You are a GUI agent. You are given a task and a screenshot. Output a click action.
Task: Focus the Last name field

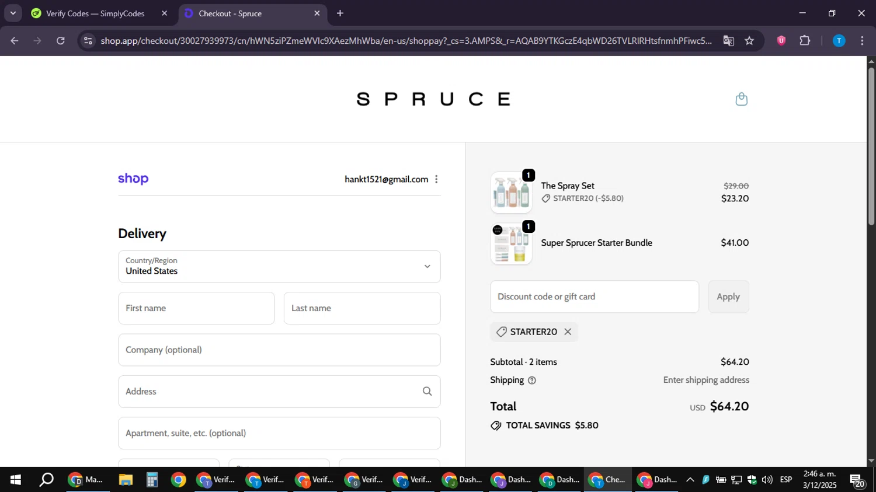(x=362, y=308)
